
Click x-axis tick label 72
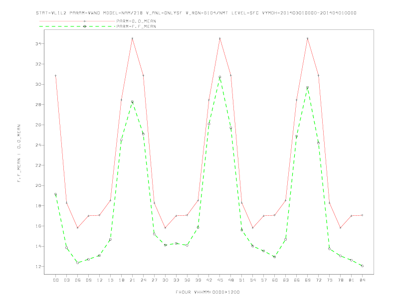point(318,280)
